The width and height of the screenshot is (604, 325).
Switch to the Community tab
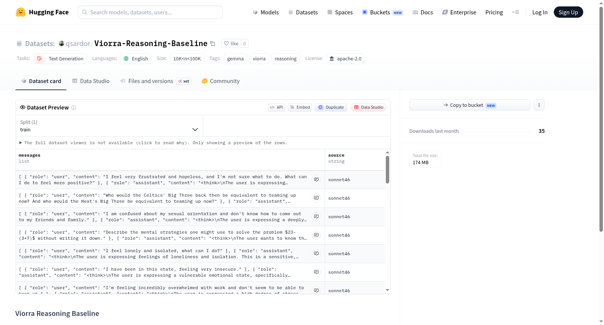(x=221, y=81)
